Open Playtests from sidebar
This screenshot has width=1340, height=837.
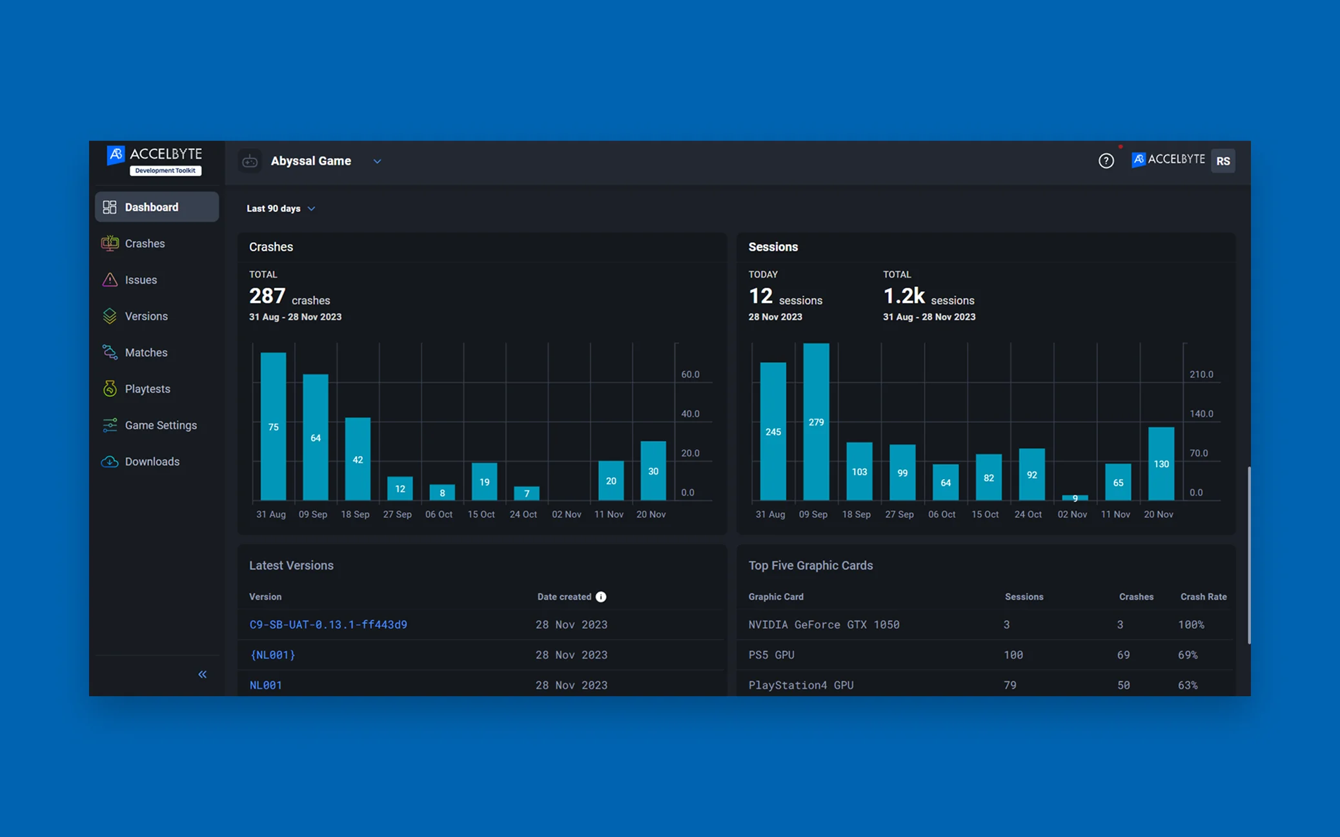click(x=157, y=388)
